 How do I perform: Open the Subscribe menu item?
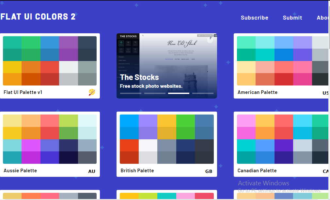coord(254,18)
